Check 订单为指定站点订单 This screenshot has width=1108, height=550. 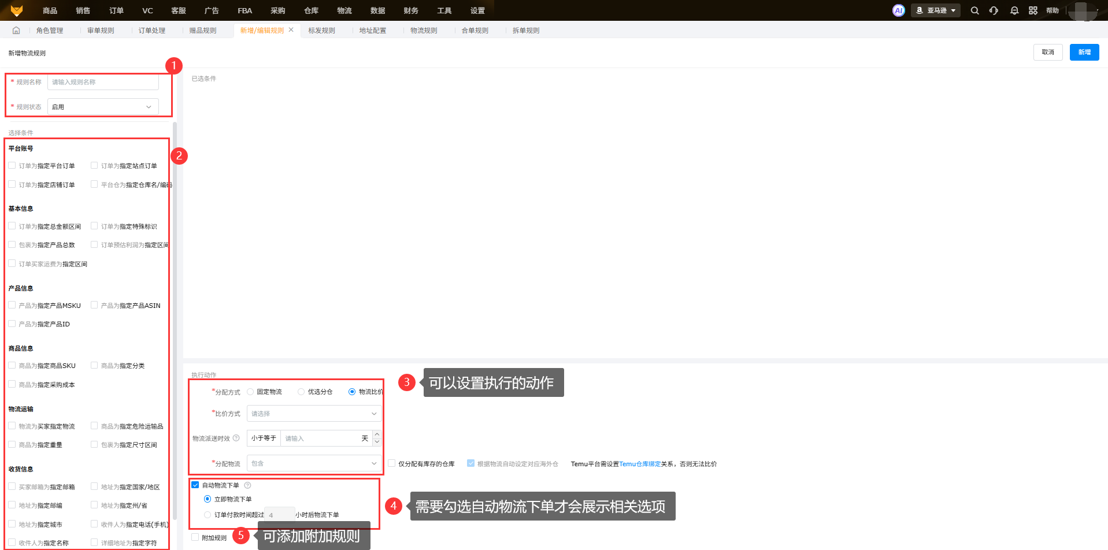tap(94, 166)
